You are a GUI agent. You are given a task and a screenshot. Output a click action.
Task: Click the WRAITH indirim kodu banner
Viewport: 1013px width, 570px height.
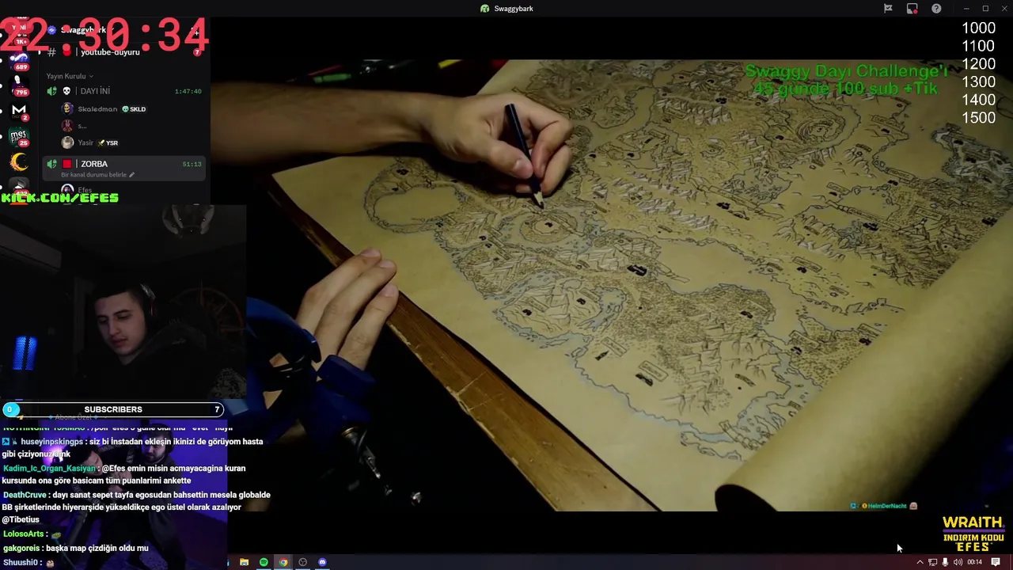click(x=973, y=534)
